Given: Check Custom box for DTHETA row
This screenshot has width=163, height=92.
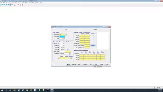Looking at the screenshot, I should [x=93, y=38].
